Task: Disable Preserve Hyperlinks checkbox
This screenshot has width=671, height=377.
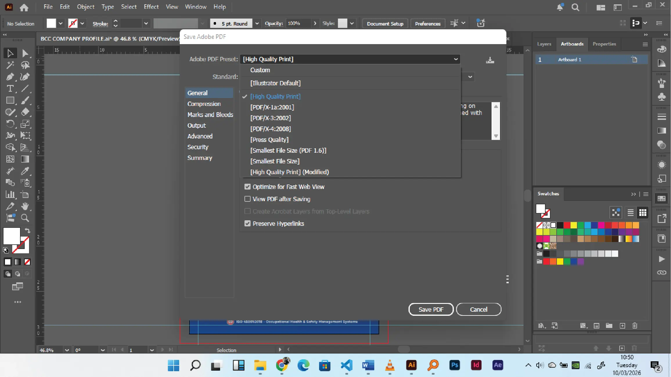Action: click(x=247, y=223)
